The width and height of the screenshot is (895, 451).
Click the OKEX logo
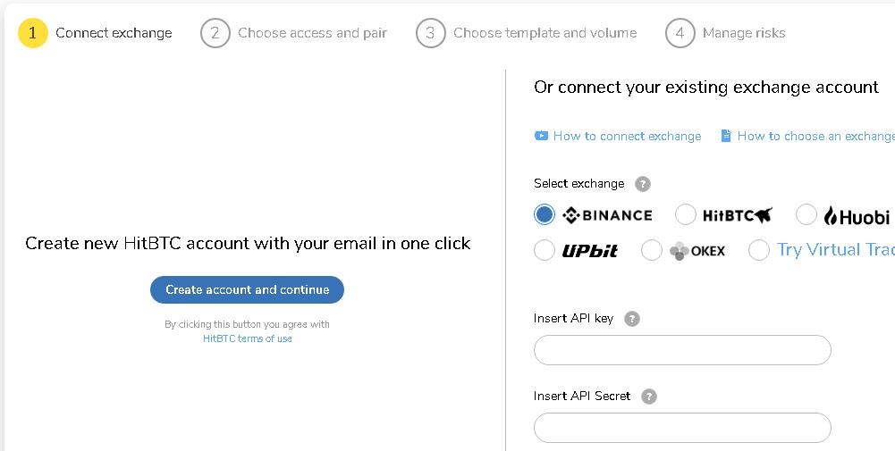pos(697,250)
